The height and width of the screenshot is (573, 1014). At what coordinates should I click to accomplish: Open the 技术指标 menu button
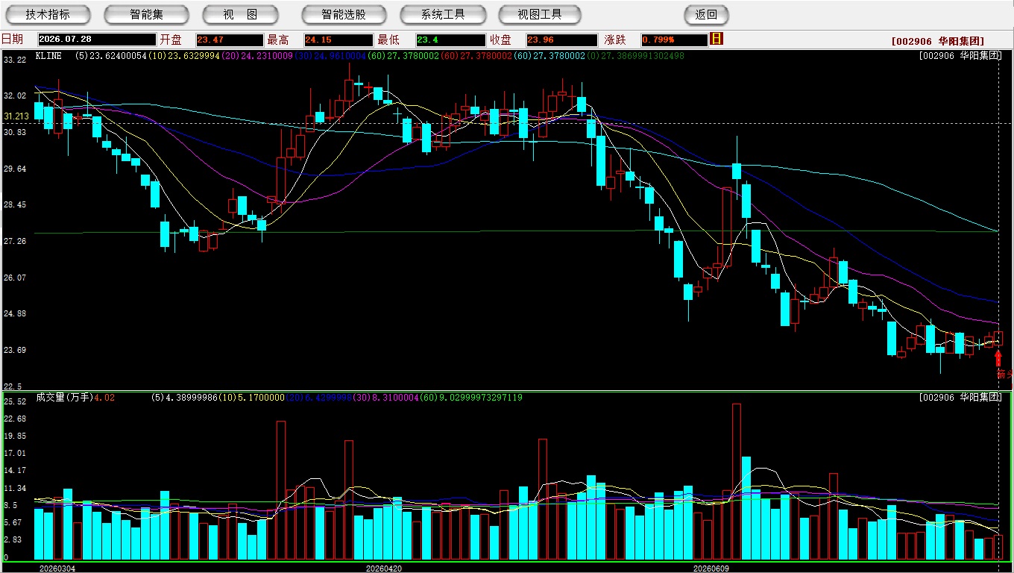[x=48, y=14]
